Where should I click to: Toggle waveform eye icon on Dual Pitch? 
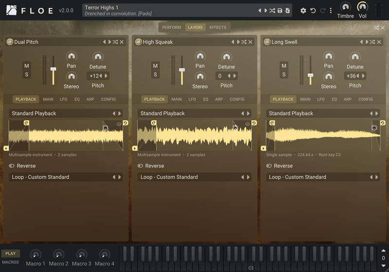(x=119, y=124)
